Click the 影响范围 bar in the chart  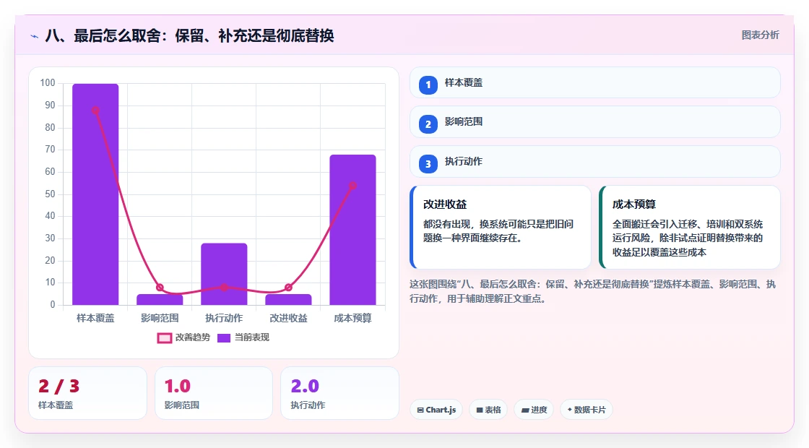click(160, 299)
